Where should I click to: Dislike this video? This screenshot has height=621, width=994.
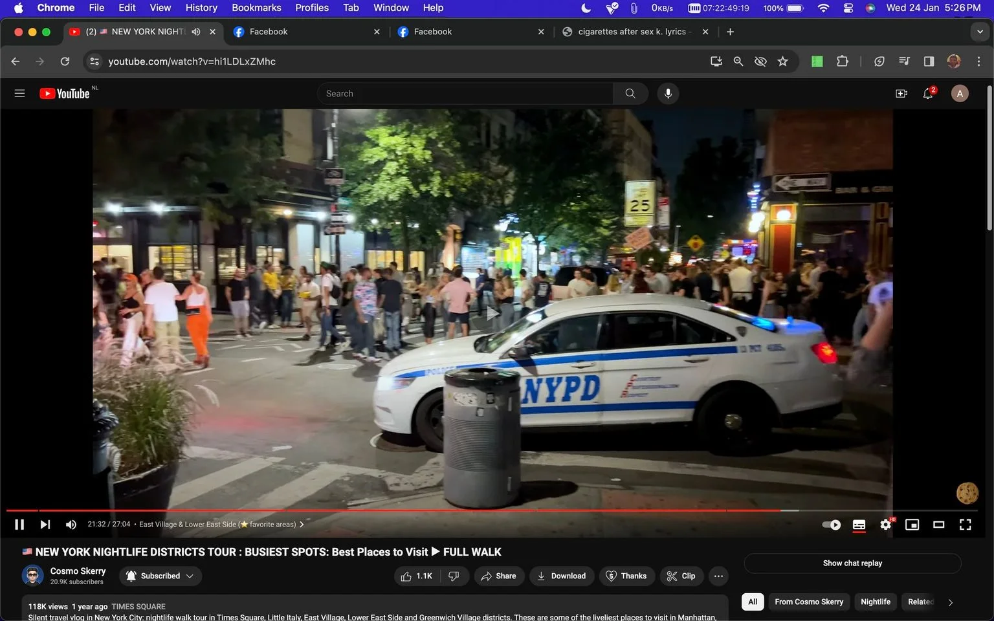point(454,576)
